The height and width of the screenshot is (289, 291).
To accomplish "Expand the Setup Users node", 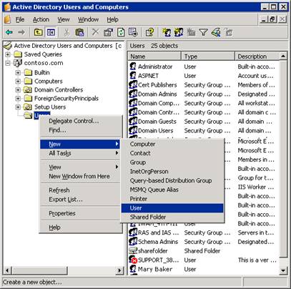I will pyautogui.click(x=18, y=107).
